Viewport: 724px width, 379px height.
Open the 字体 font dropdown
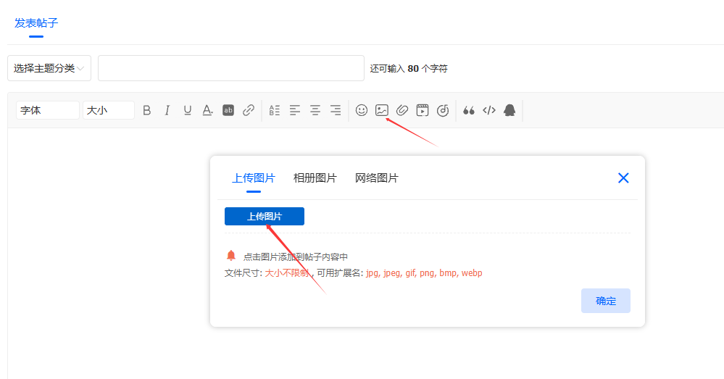coord(48,110)
